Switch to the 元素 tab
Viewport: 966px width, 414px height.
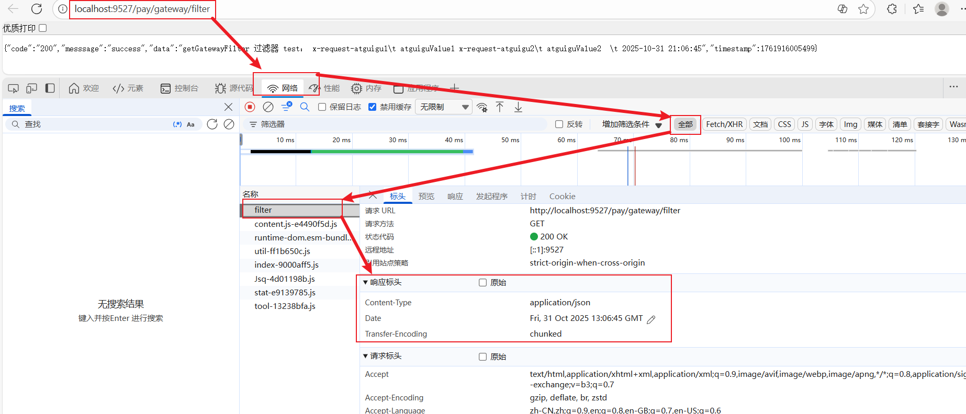(128, 88)
